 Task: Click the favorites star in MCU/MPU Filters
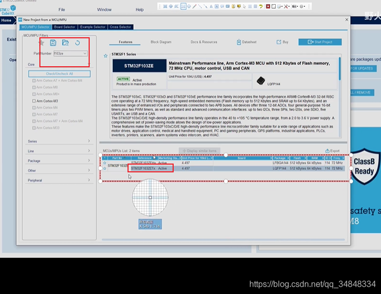coord(41,43)
